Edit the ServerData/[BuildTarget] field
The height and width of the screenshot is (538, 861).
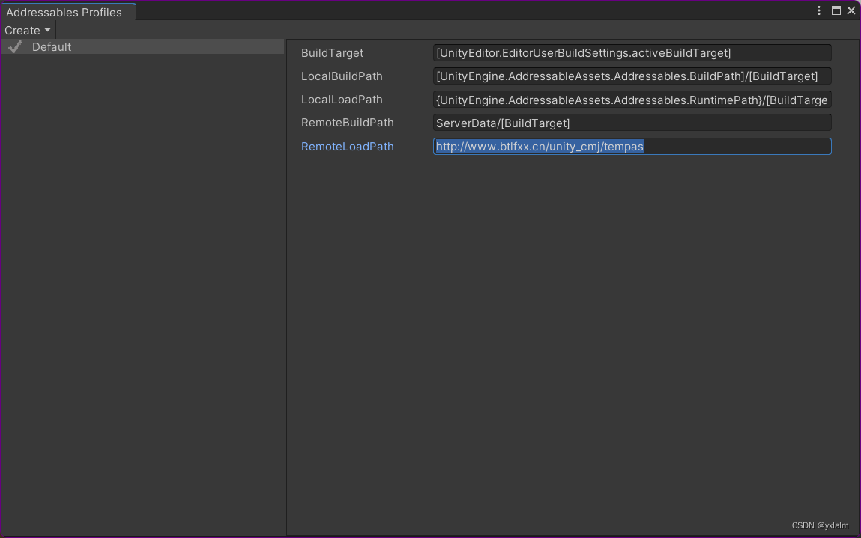pyautogui.click(x=632, y=123)
